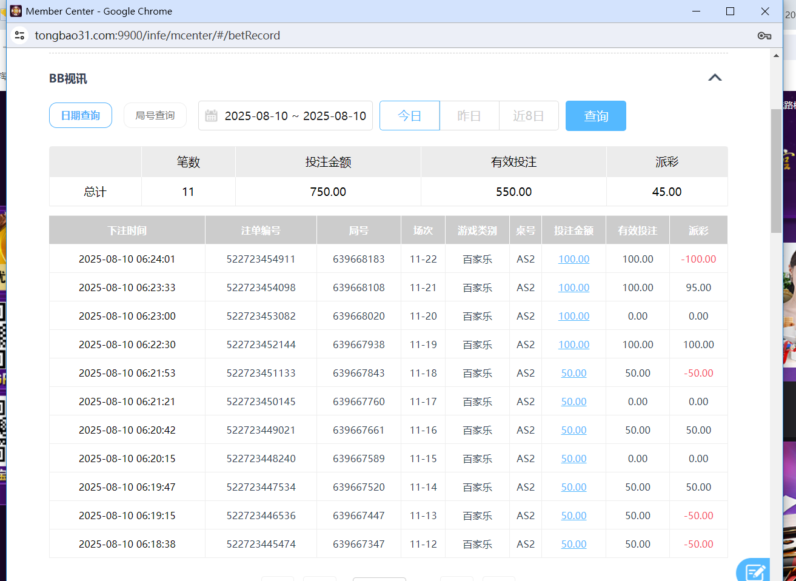Click the site information icon beside the URL
The height and width of the screenshot is (581, 796).
[20, 35]
